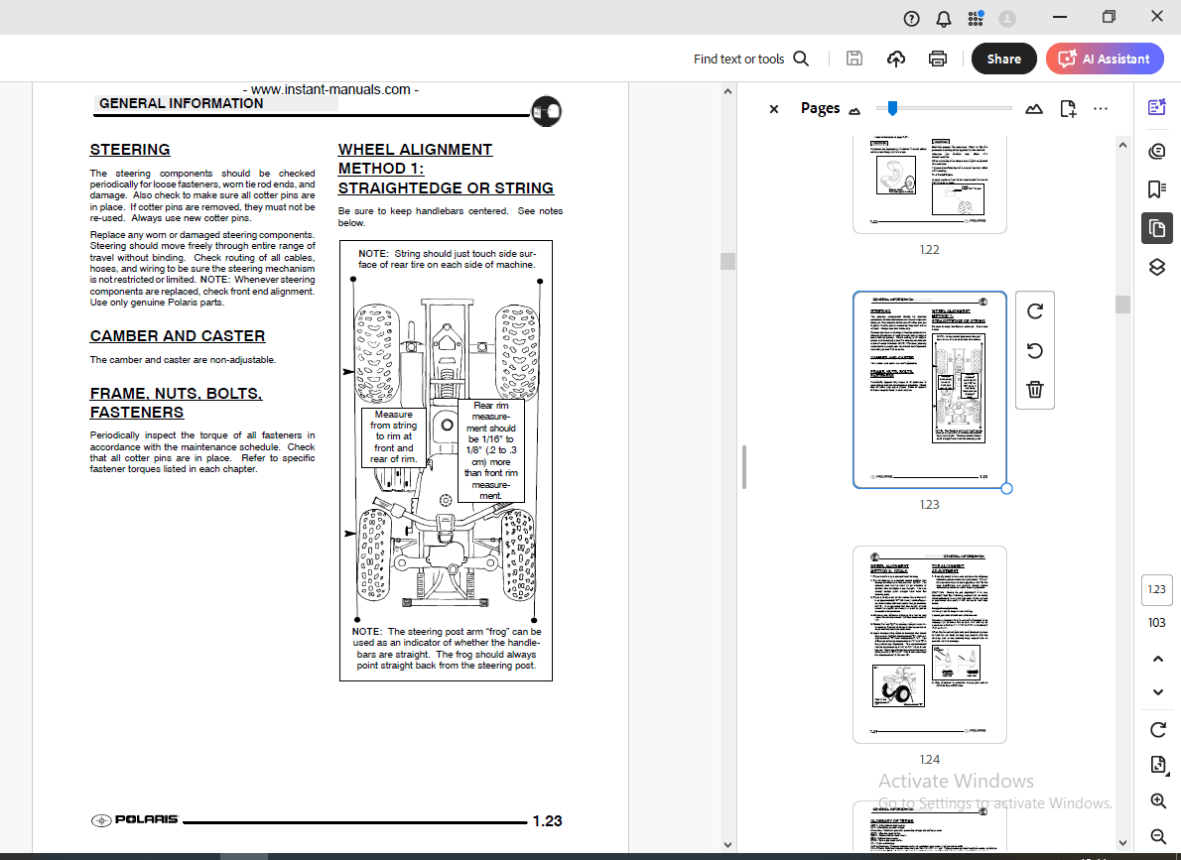Toggle fit-to-page view mode
This screenshot has height=860, width=1181.
[1157, 764]
